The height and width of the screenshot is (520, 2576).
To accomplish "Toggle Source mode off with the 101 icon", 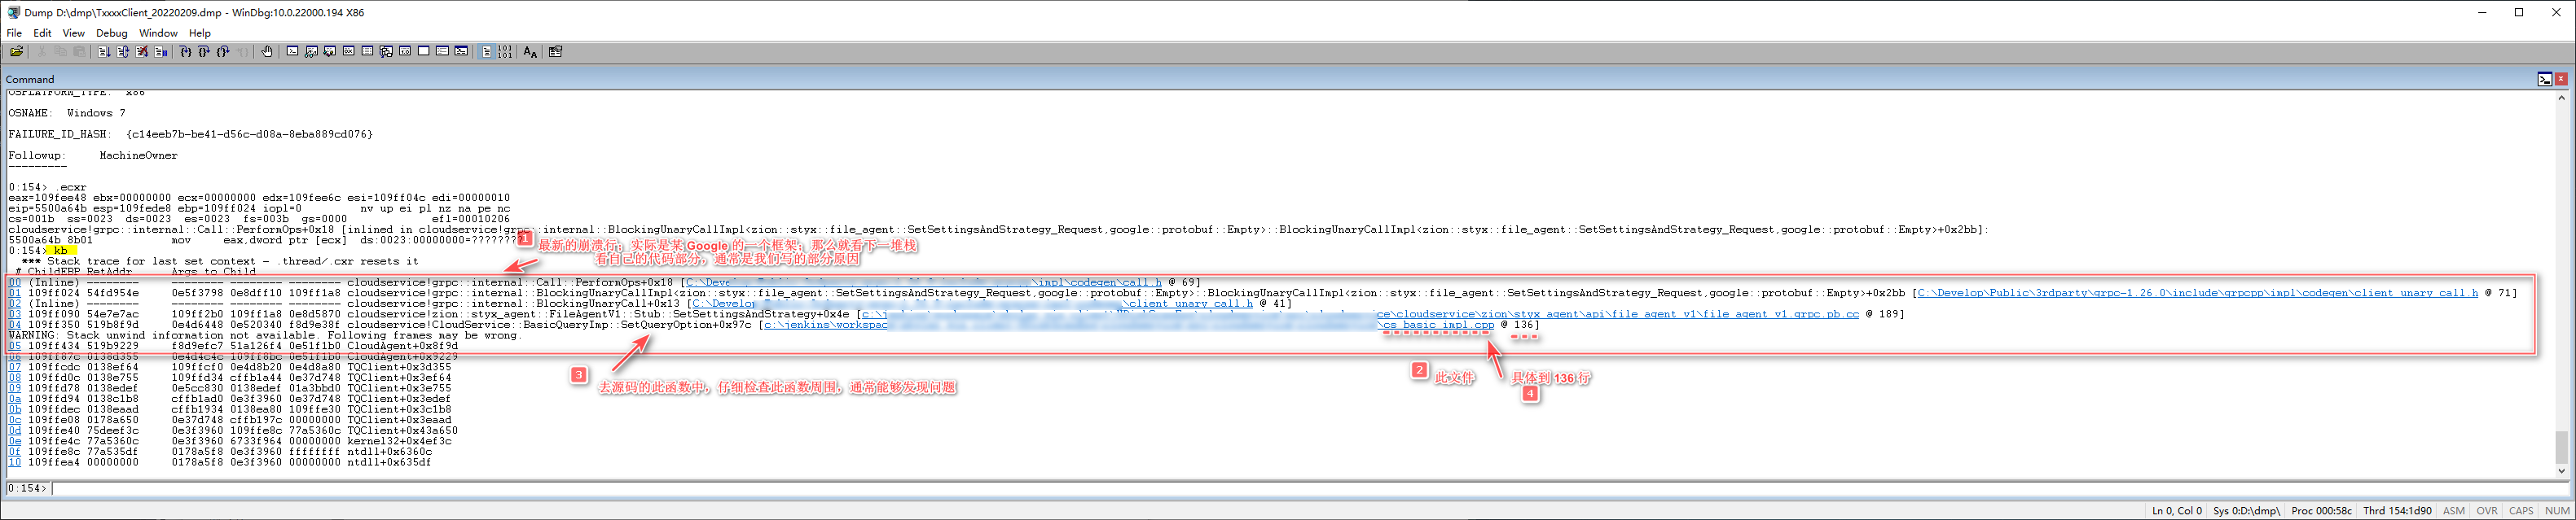I will click(505, 51).
